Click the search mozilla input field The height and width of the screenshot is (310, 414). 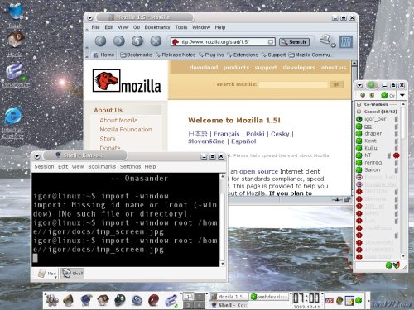(293, 84)
